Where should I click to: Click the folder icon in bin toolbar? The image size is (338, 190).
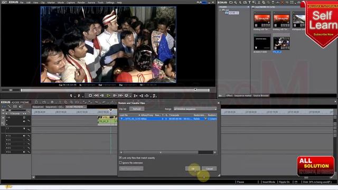pyautogui.click(x=231, y=2)
